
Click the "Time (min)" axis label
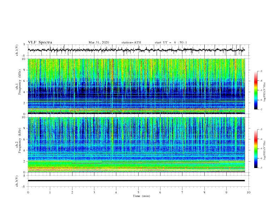coord(141,196)
